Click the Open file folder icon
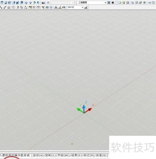Screen dimensions: 156x159 124,2
